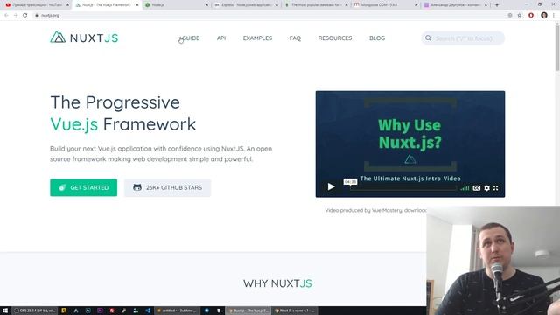Select the Nuxt.js Chrome window in taskbar
The height and width of the screenshot is (315, 560).
(248, 311)
